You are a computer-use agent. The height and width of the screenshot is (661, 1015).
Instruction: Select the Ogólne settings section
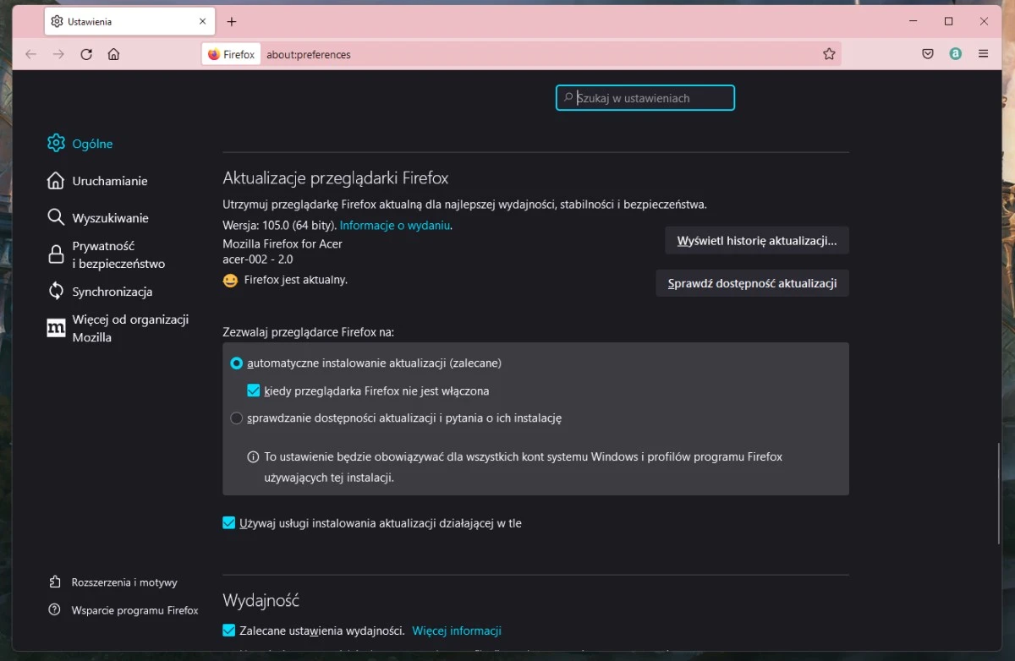[x=91, y=144]
